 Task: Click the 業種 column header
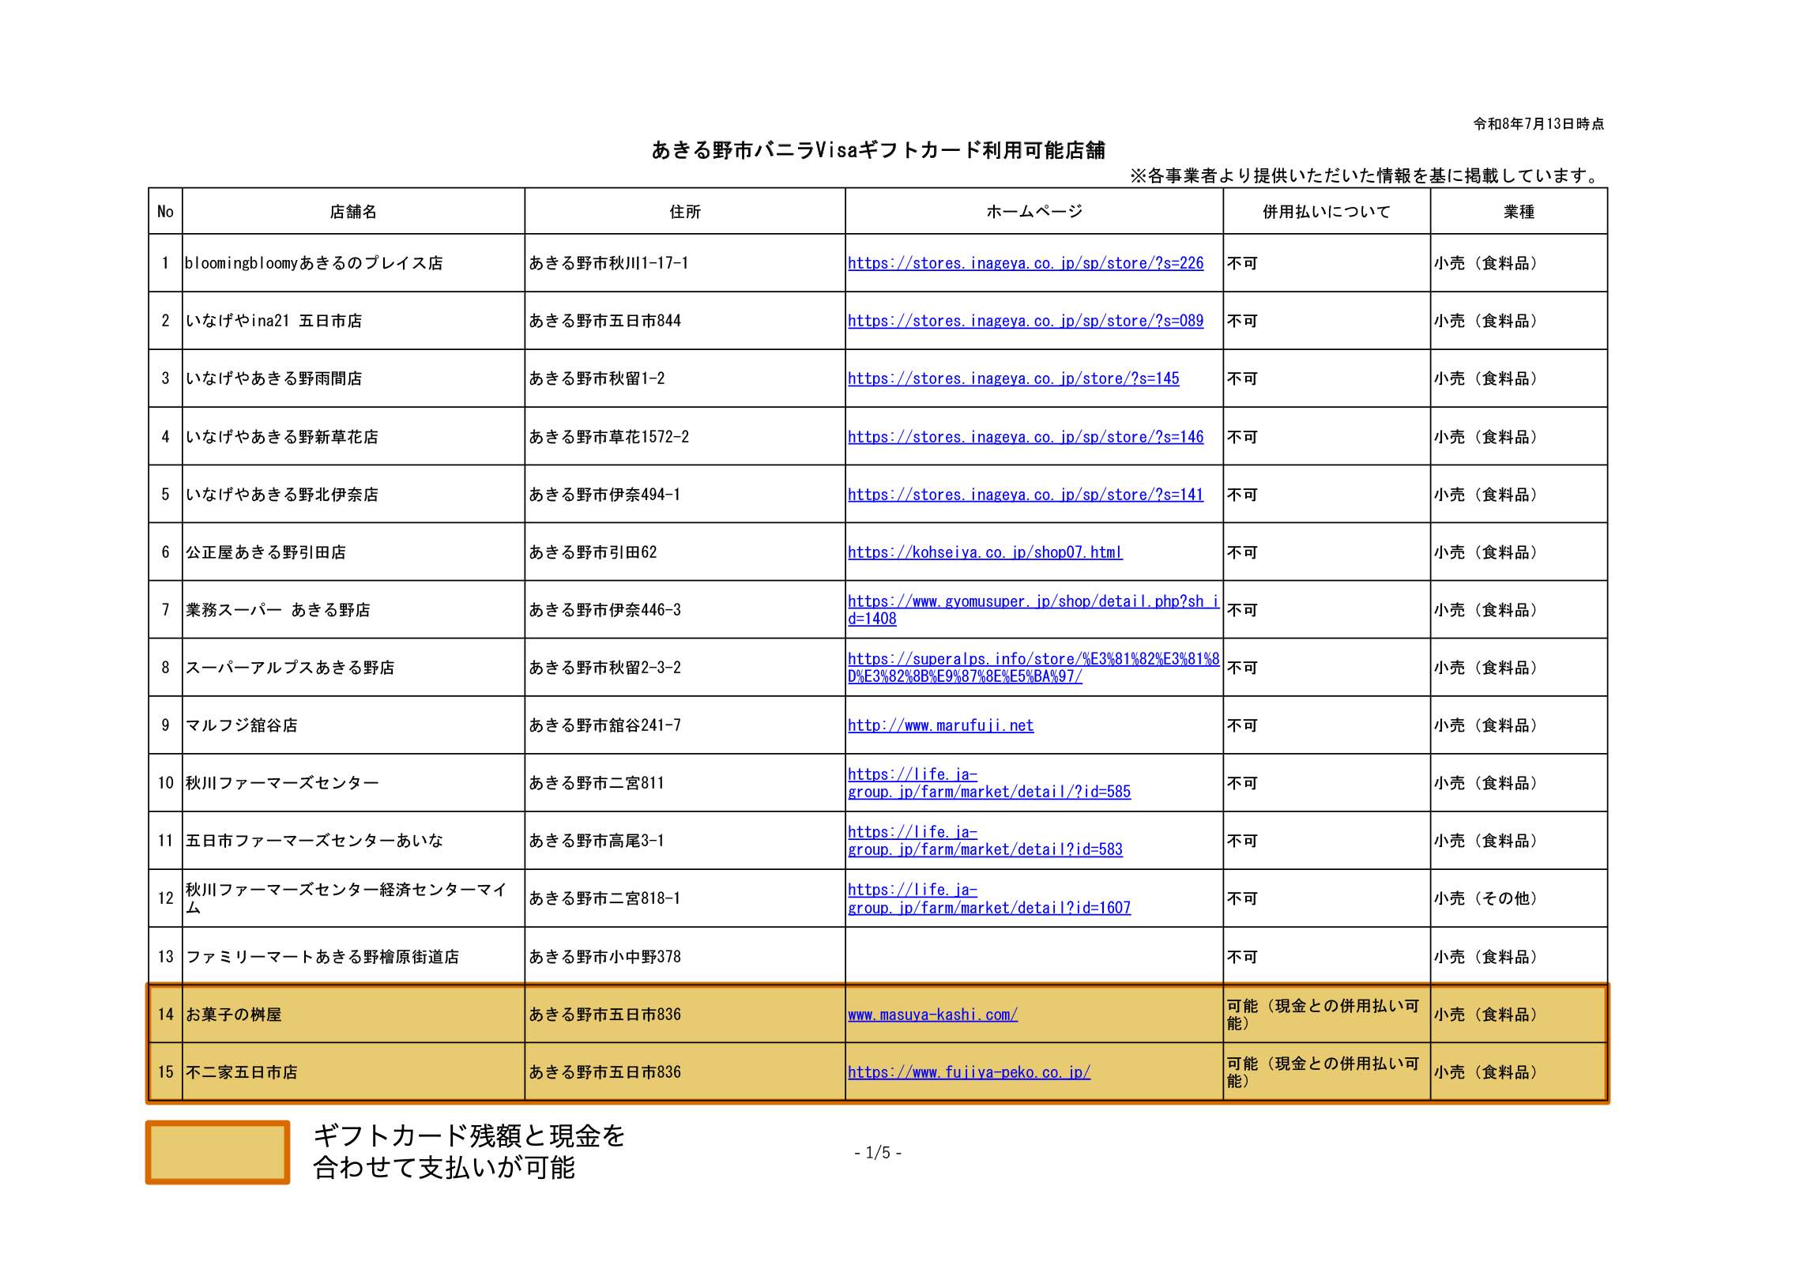(1519, 212)
